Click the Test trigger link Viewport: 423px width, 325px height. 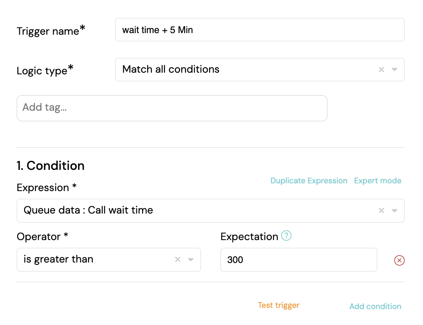[x=278, y=305]
